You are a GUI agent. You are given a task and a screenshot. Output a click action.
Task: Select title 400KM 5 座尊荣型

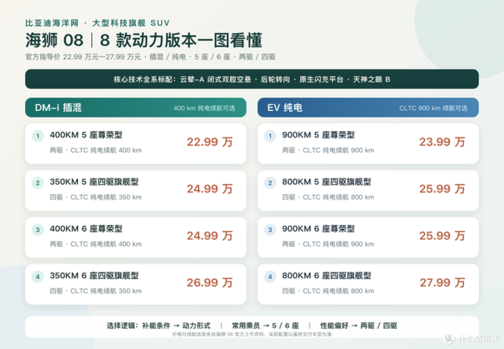[x=86, y=135]
